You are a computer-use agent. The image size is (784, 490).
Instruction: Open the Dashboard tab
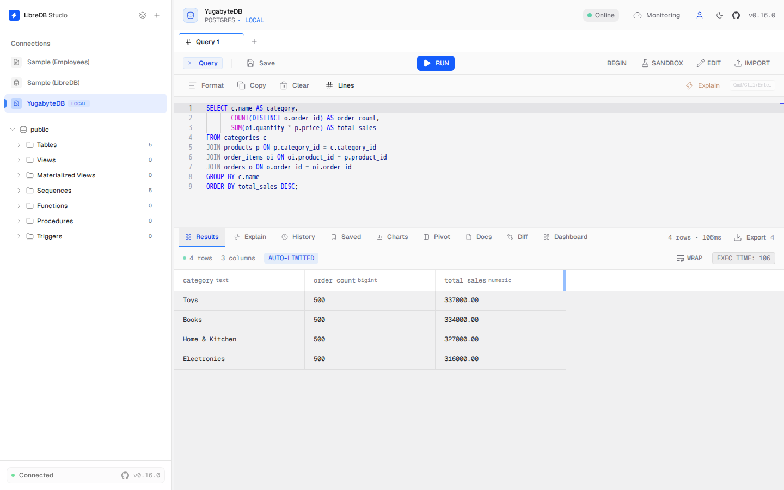pyautogui.click(x=565, y=237)
